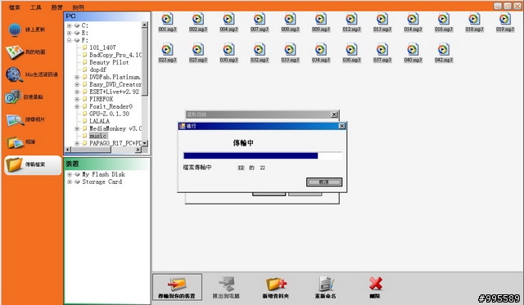Close the transfer progress dialog
The height and width of the screenshot is (305, 524).
point(341,126)
